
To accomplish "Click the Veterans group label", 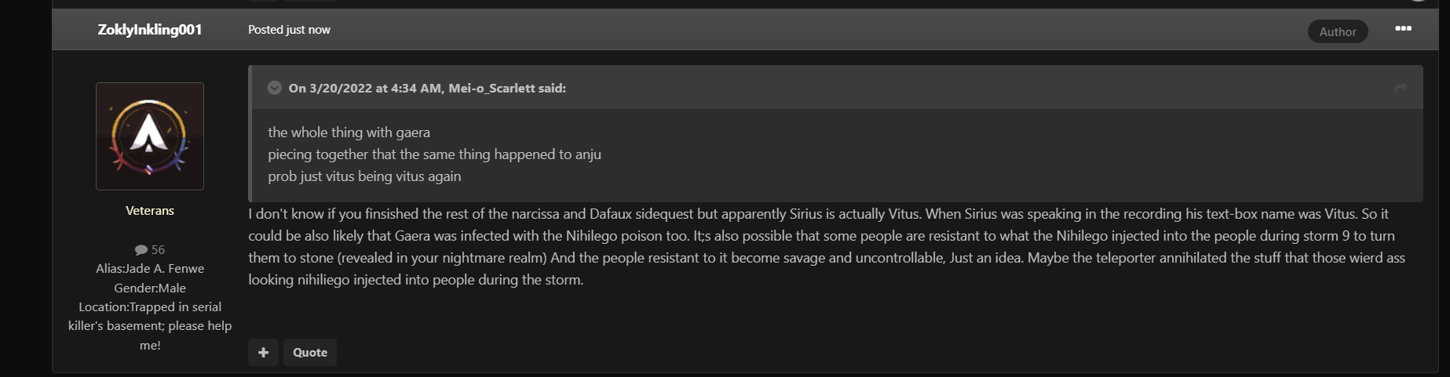I will [x=150, y=211].
